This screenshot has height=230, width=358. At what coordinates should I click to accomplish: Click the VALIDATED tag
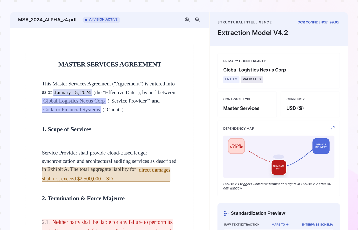[251, 79]
